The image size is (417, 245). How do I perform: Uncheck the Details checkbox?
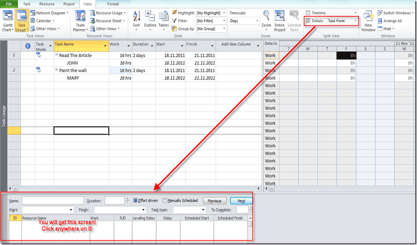pos(308,21)
